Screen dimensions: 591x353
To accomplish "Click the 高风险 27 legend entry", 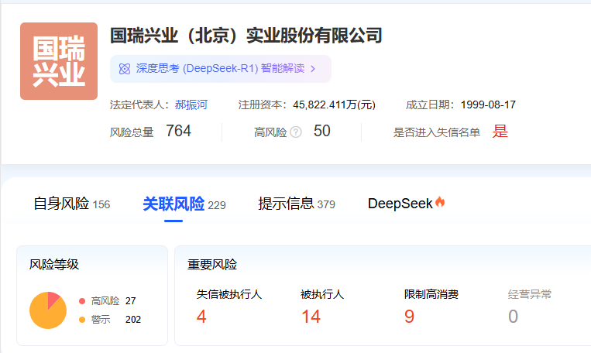I will pyautogui.click(x=108, y=301).
